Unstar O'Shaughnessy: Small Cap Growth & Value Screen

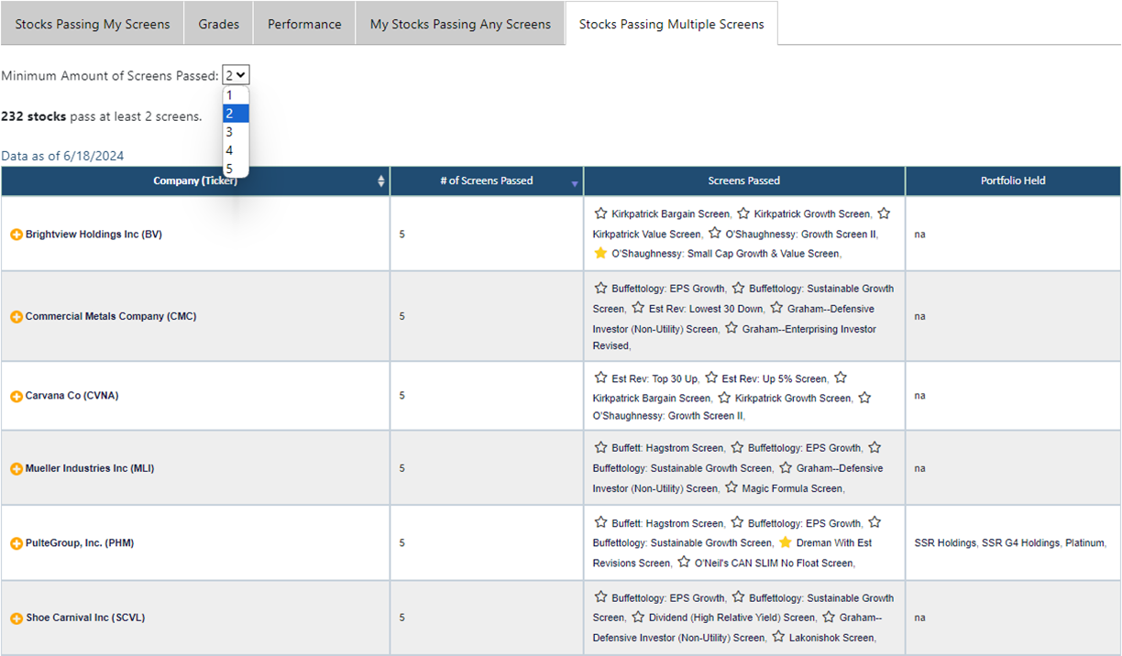coord(600,253)
